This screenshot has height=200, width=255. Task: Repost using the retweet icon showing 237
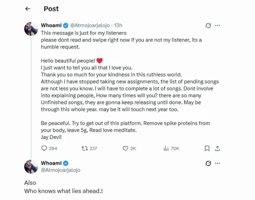[84, 148]
